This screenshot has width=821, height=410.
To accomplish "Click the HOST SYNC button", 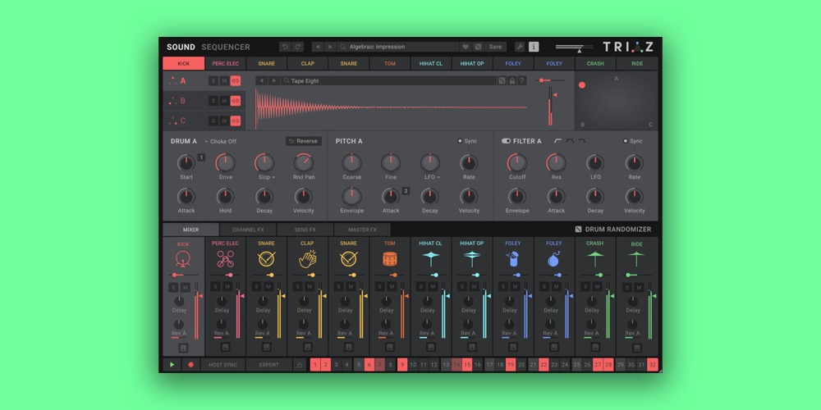I will click(x=223, y=365).
